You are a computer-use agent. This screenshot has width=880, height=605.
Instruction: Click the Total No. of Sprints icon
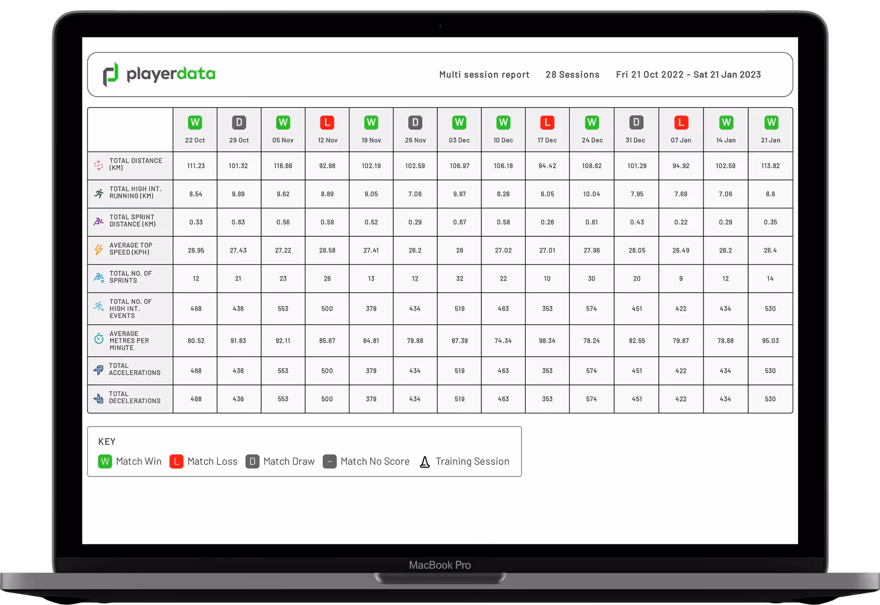tap(98, 278)
